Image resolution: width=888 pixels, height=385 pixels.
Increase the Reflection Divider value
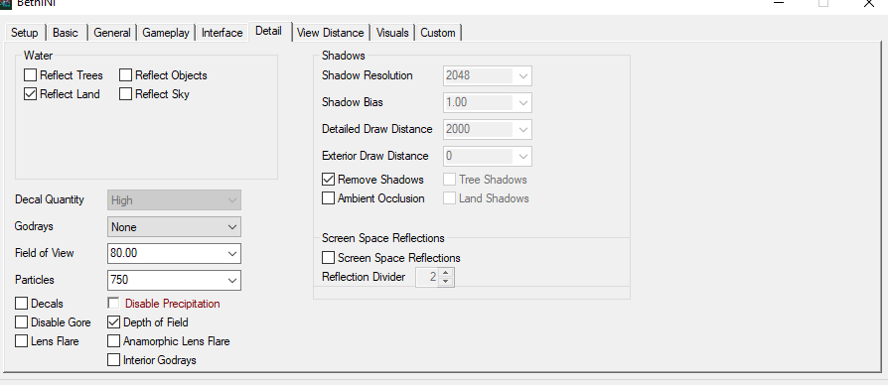point(446,274)
